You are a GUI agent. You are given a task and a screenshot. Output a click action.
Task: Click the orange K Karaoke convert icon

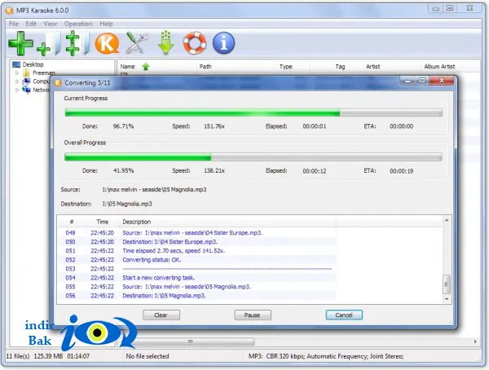107,43
